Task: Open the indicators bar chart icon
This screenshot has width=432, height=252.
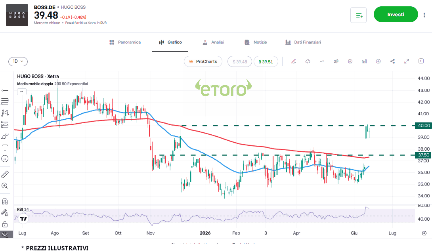Action: tap(364, 61)
